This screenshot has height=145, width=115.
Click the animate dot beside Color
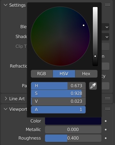click(105, 121)
